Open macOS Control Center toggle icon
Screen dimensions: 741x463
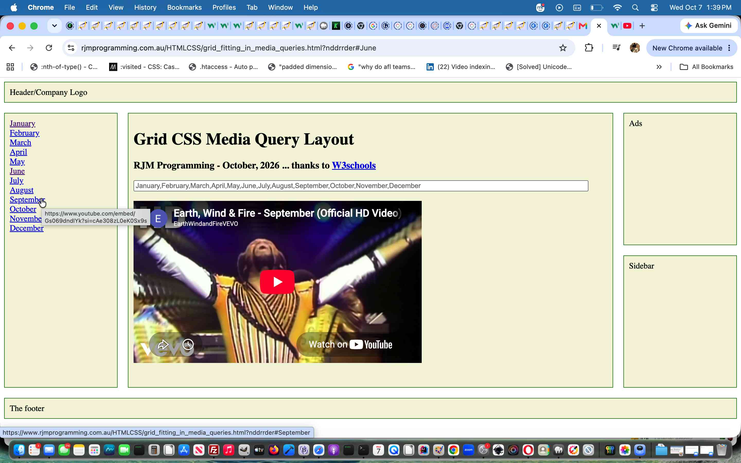pos(654,7)
